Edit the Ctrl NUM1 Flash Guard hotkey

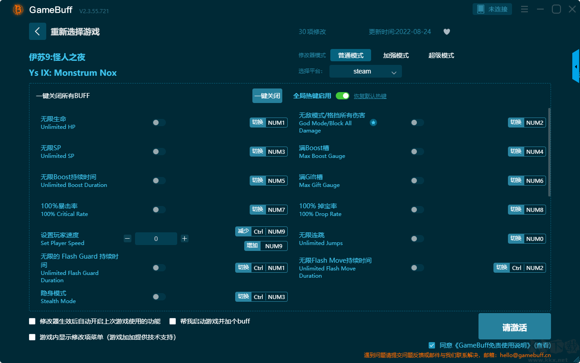coord(261,268)
